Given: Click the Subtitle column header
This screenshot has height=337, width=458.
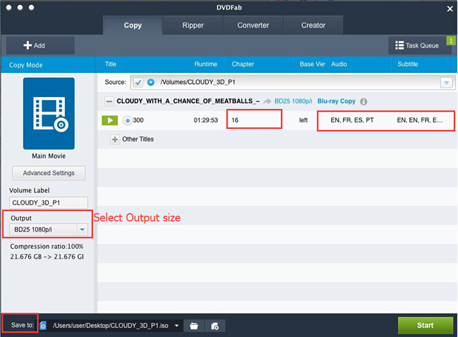Looking at the screenshot, I should tap(408, 64).
